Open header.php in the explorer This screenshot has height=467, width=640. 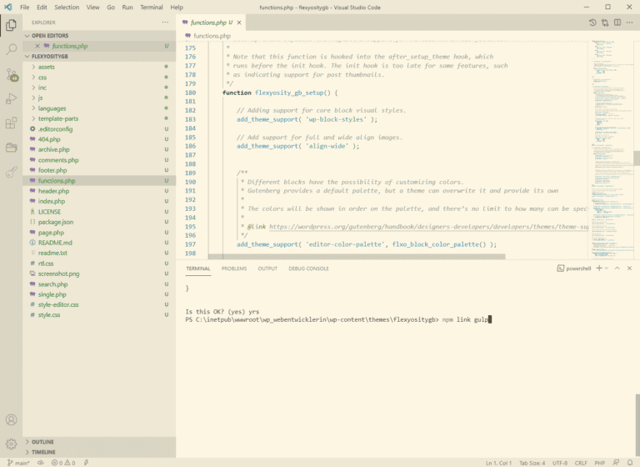click(99, 191)
